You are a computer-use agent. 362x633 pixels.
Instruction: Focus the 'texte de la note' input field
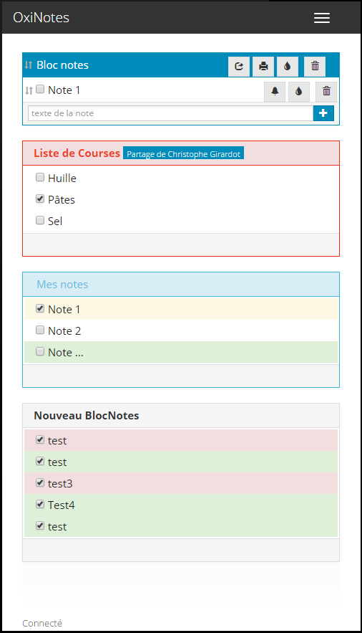click(170, 113)
